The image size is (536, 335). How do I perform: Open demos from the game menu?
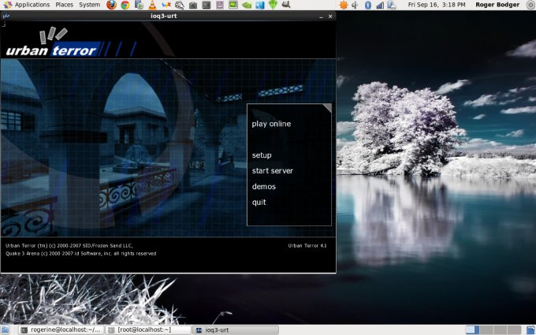(x=263, y=187)
